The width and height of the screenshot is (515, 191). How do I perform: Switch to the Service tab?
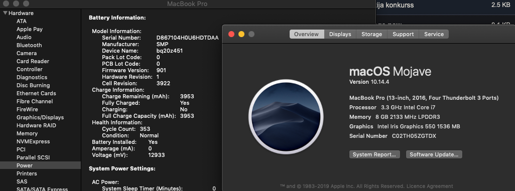coord(434,34)
